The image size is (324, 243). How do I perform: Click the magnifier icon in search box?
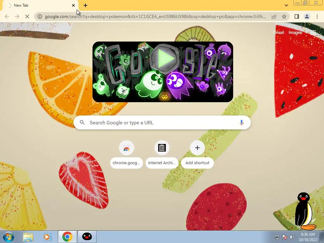(x=82, y=122)
